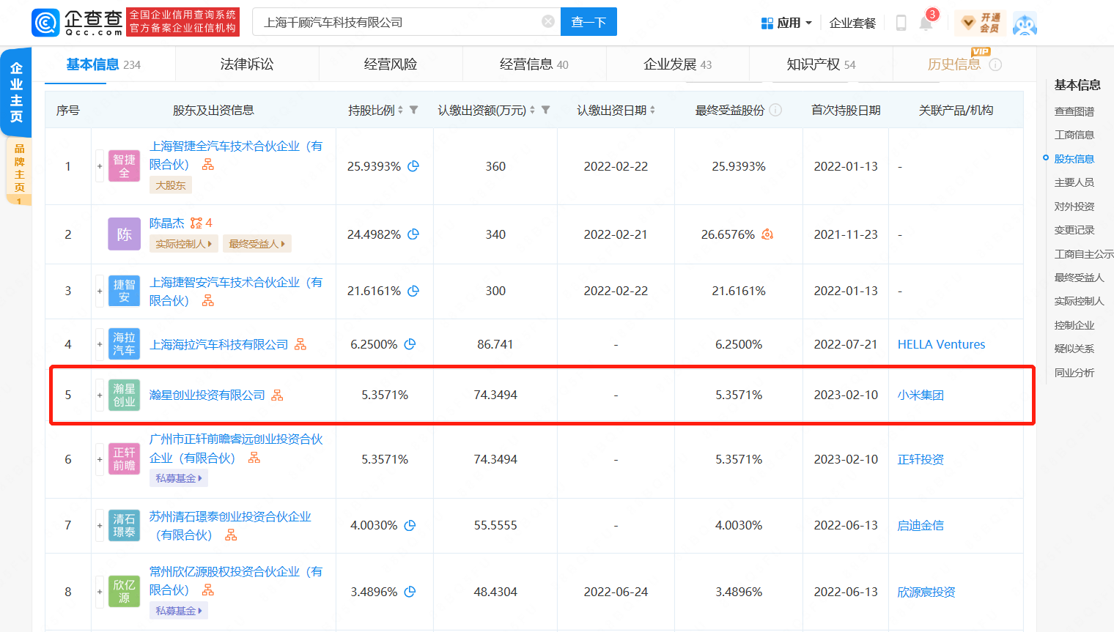Sort by 认缴出资日期 column arrows
The height and width of the screenshot is (632, 1114).
coord(652,110)
